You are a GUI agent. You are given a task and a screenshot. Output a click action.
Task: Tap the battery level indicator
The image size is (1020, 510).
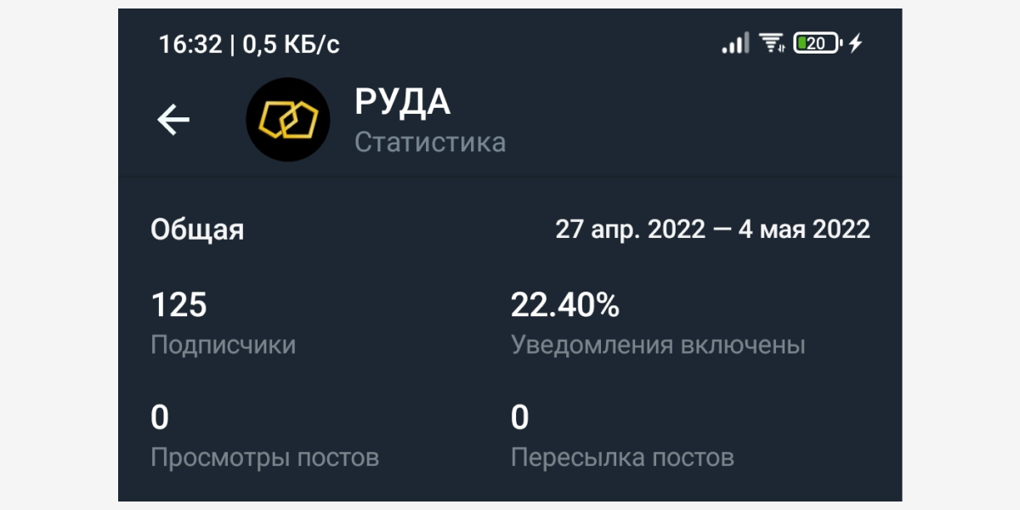(x=817, y=42)
